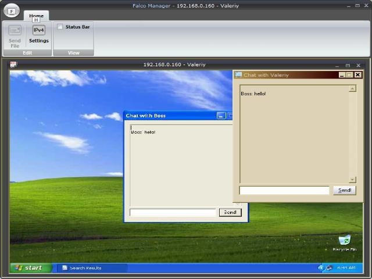Focus the message input in Chat with Valeriy
The height and width of the screenshot is (279, 372).
point(284,190)
